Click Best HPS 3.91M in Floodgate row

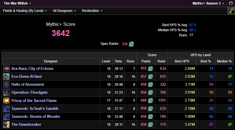[x=190, y=93]
